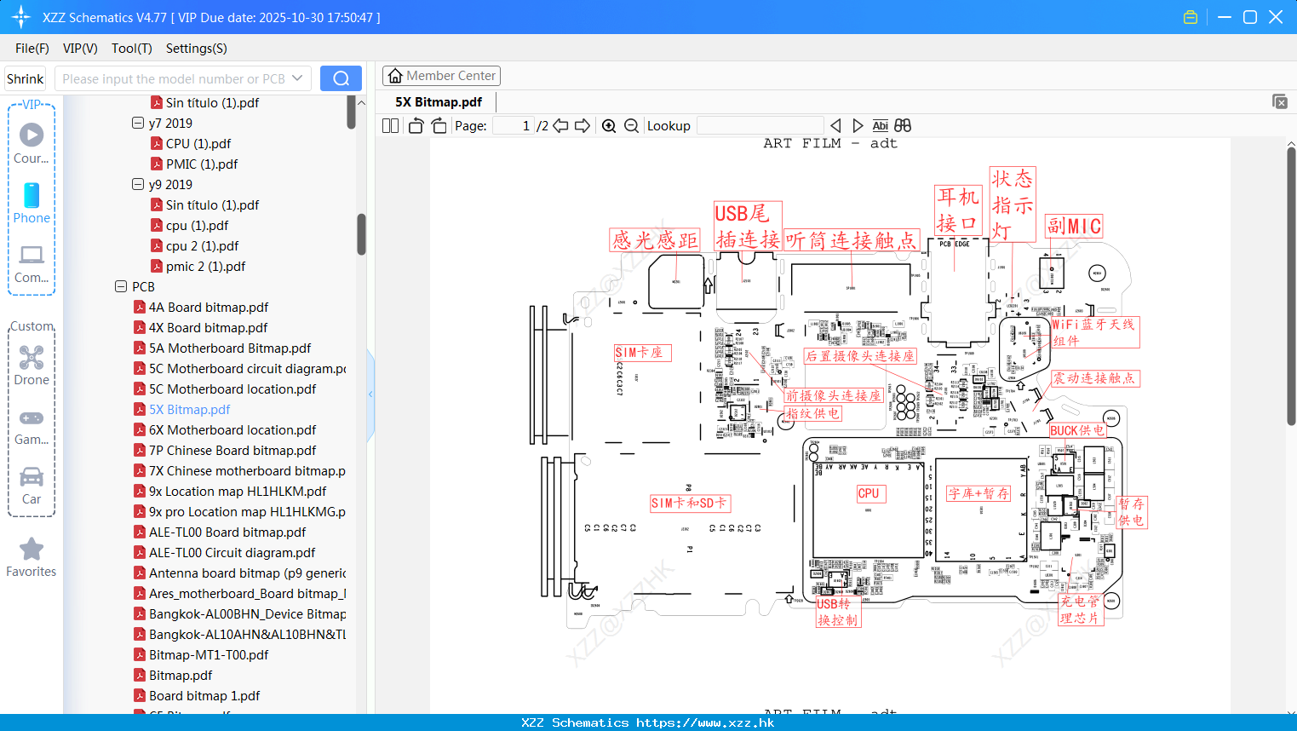Click the file tree scrollbar thumb
Screen dimensions: 1297x731
point(361,234)
